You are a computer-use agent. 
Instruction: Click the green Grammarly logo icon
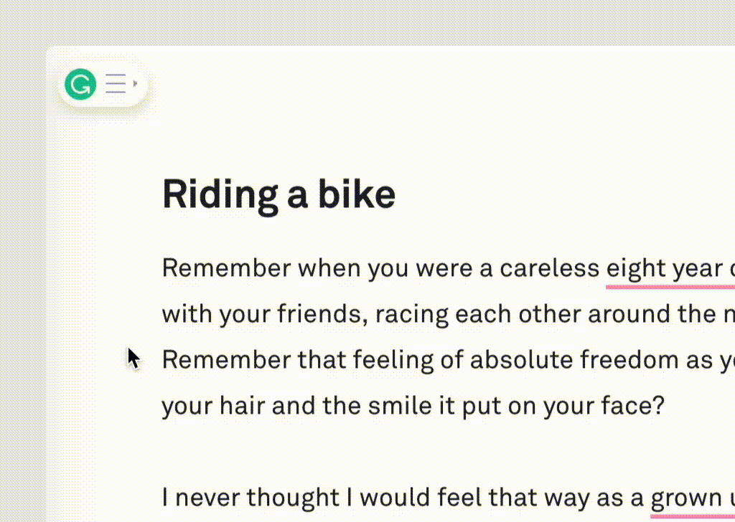coord(80,85)
